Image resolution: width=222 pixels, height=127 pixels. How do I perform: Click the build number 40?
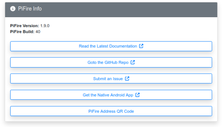coord(38,32)
